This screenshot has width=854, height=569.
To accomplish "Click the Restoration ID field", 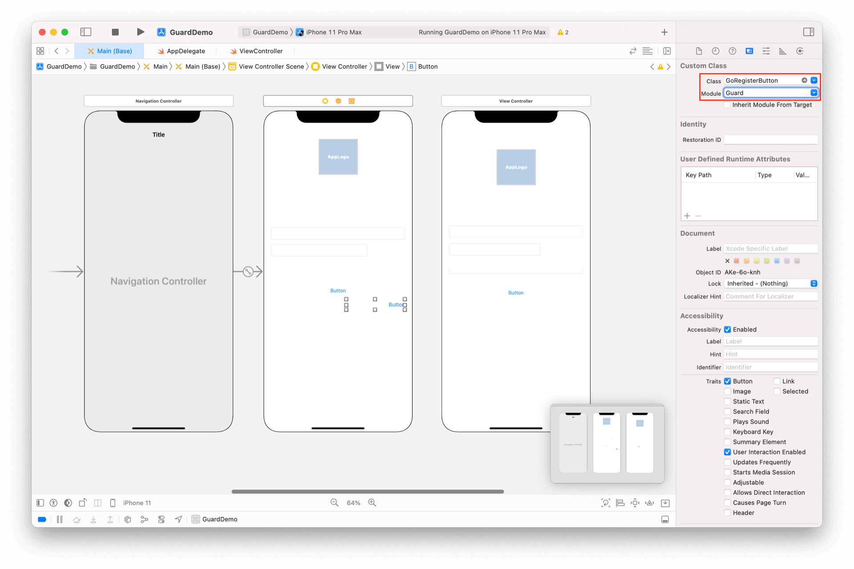I will [x=770, y=140].
